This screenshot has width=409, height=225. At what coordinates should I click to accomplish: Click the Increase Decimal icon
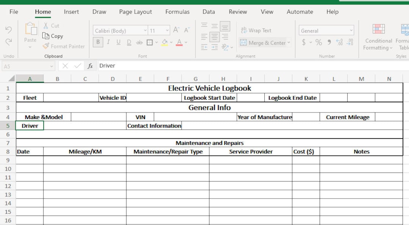point(339,42)
